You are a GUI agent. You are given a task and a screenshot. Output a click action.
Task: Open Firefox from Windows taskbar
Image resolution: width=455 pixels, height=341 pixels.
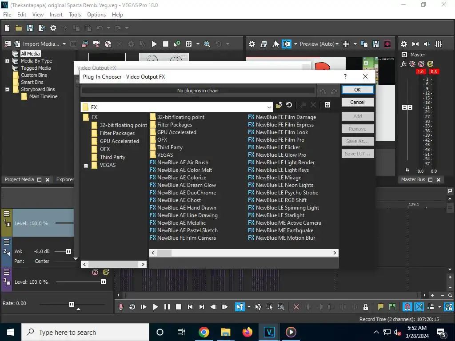(x=247, y=332)
